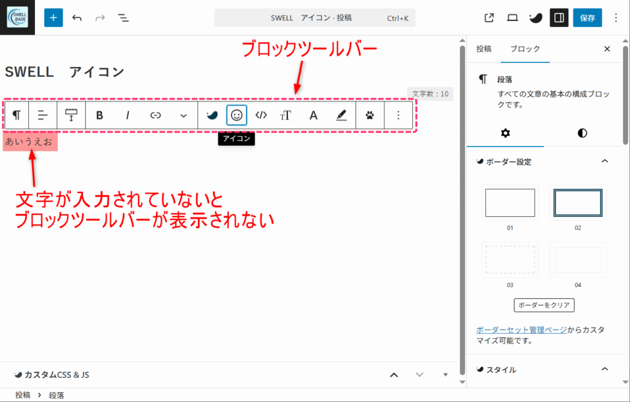Click the 保存 button
This screenshot has height=402, width=630.
(x=588, y=18)
